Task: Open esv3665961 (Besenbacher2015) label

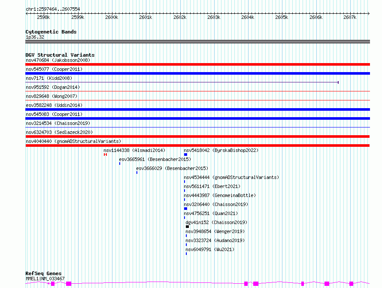Action: (x=155, y=159)
